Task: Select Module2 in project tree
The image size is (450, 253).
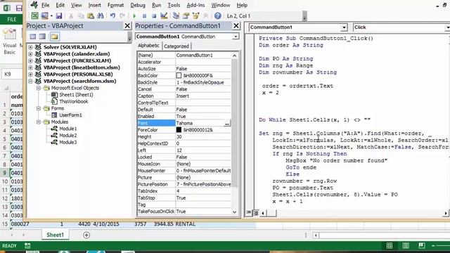Action: coord(68,136)
